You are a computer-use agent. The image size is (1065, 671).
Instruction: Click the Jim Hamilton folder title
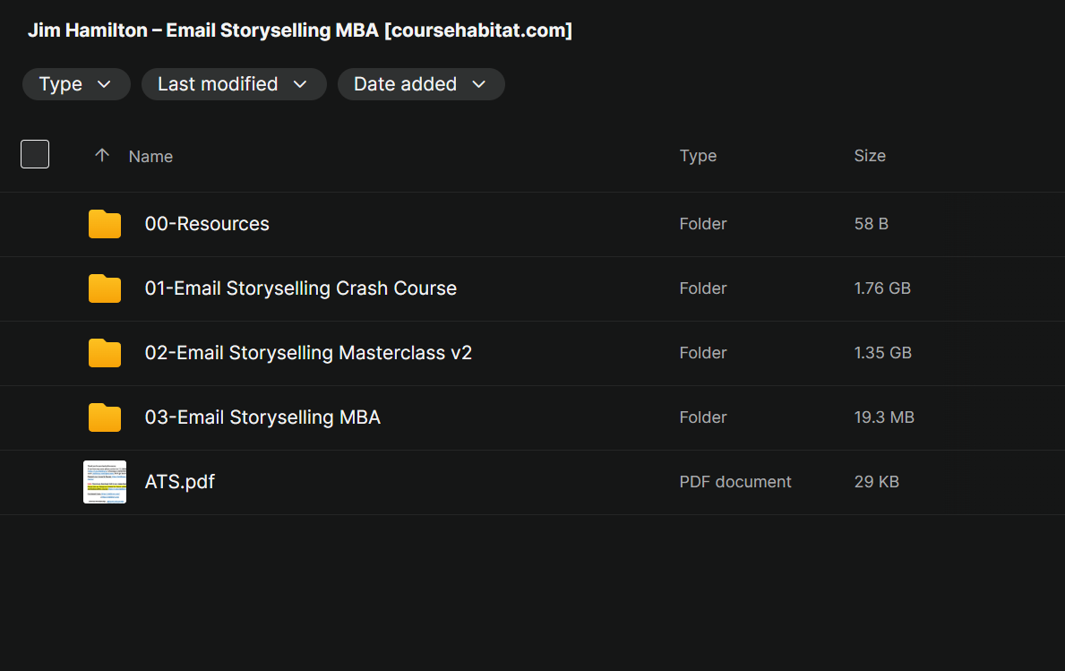coord(300,30)
